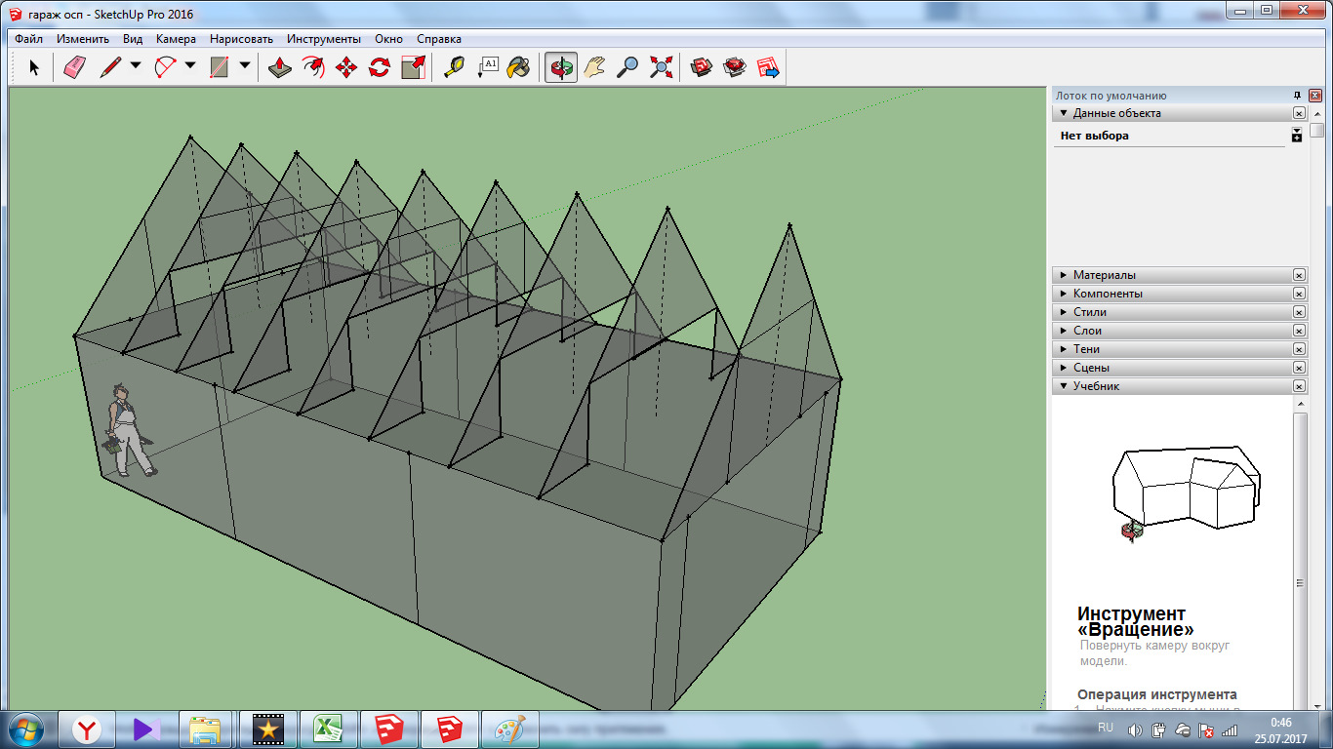
Task: Toggle details button in entity info
Action: [x=1296, y=135]
